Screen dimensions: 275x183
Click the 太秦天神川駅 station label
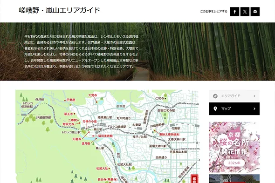177,140
